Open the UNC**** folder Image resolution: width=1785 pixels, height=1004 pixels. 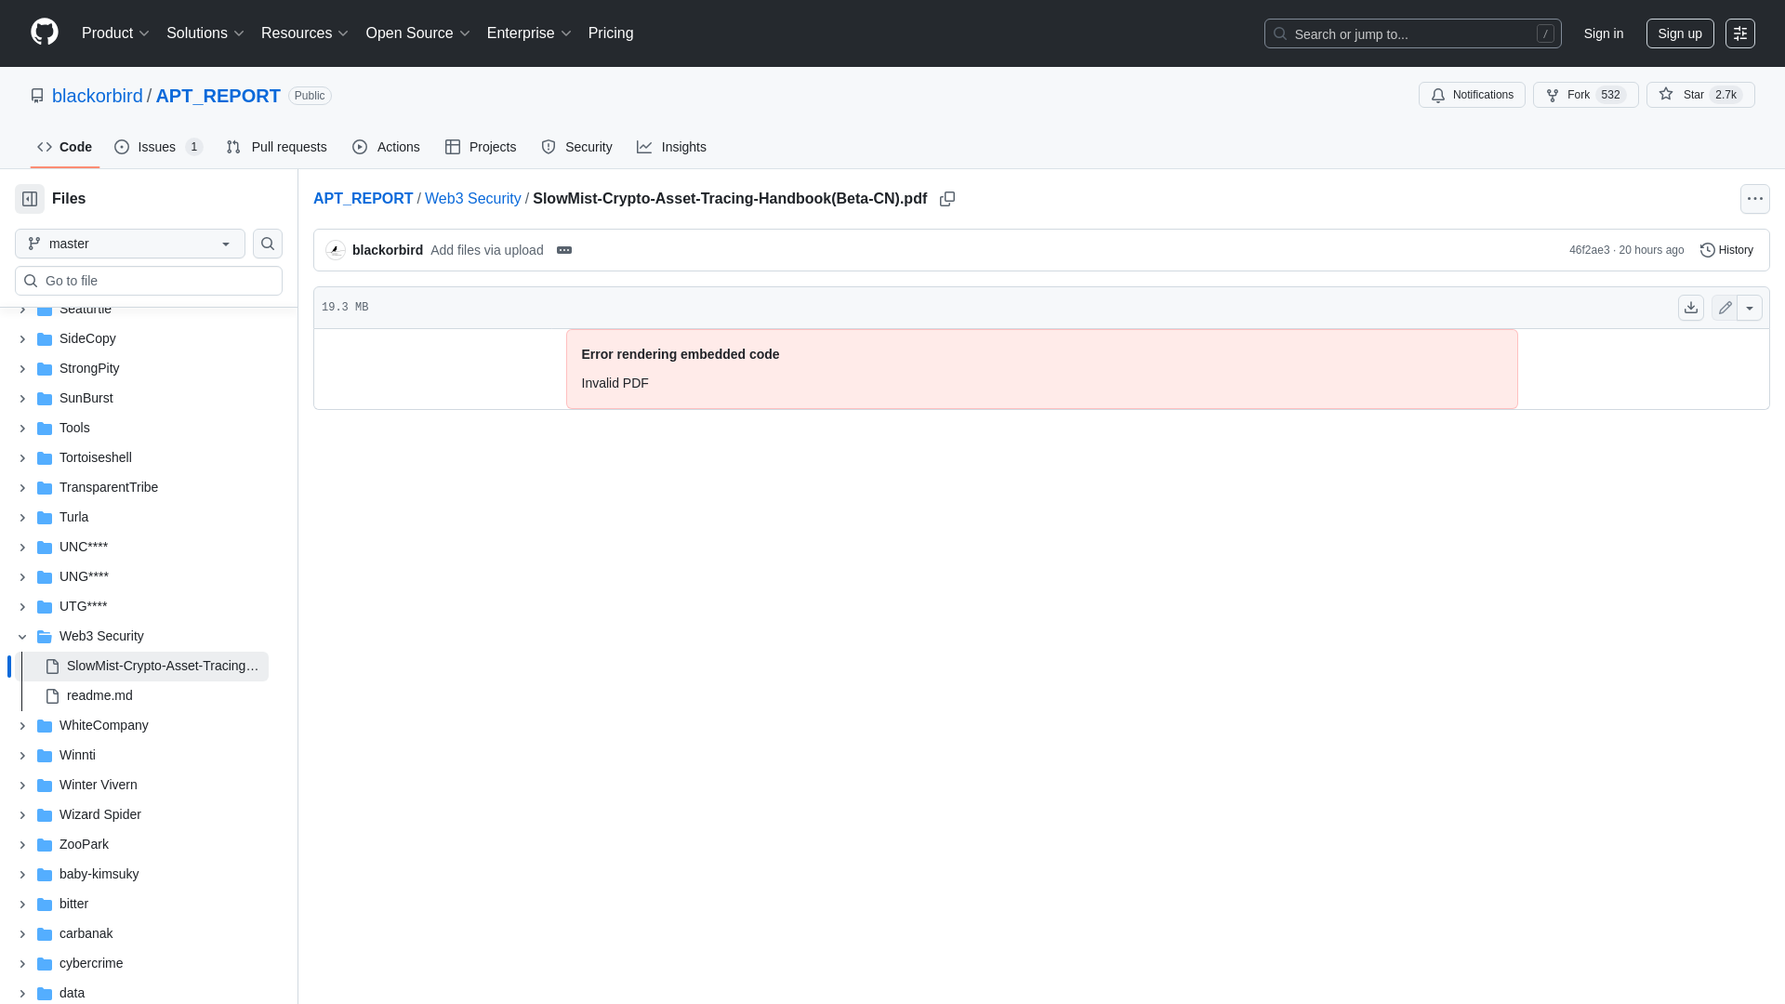[x=84, y=547]
